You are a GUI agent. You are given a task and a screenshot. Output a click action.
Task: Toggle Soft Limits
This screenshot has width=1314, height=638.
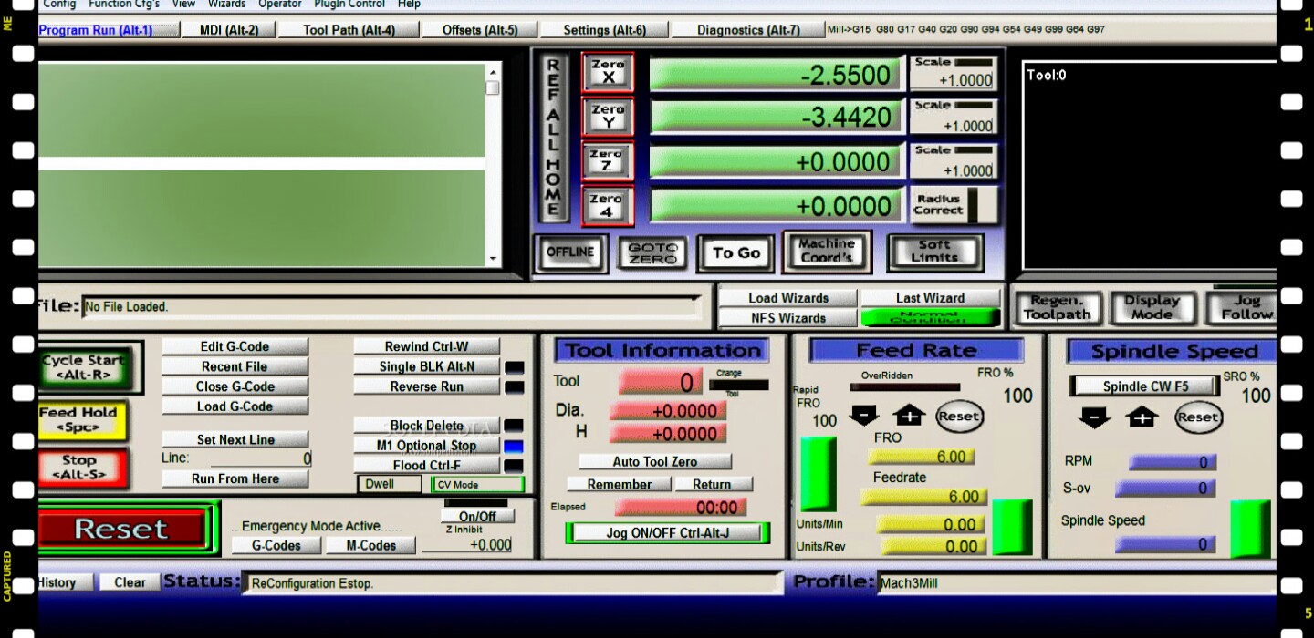[x=933, y=252]
